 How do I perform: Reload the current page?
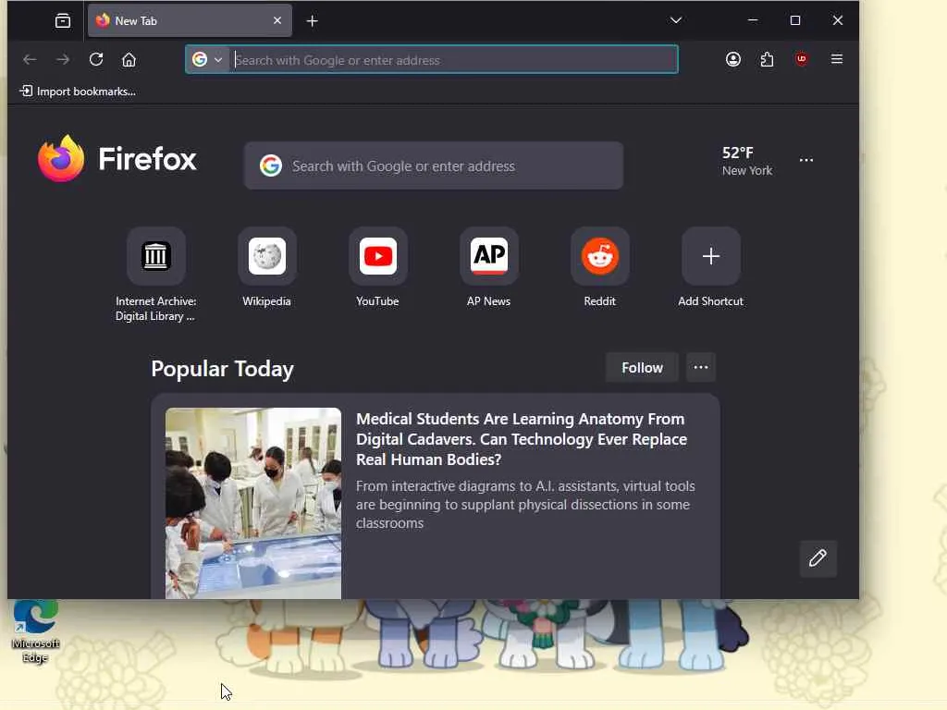(x=96, y=59)
